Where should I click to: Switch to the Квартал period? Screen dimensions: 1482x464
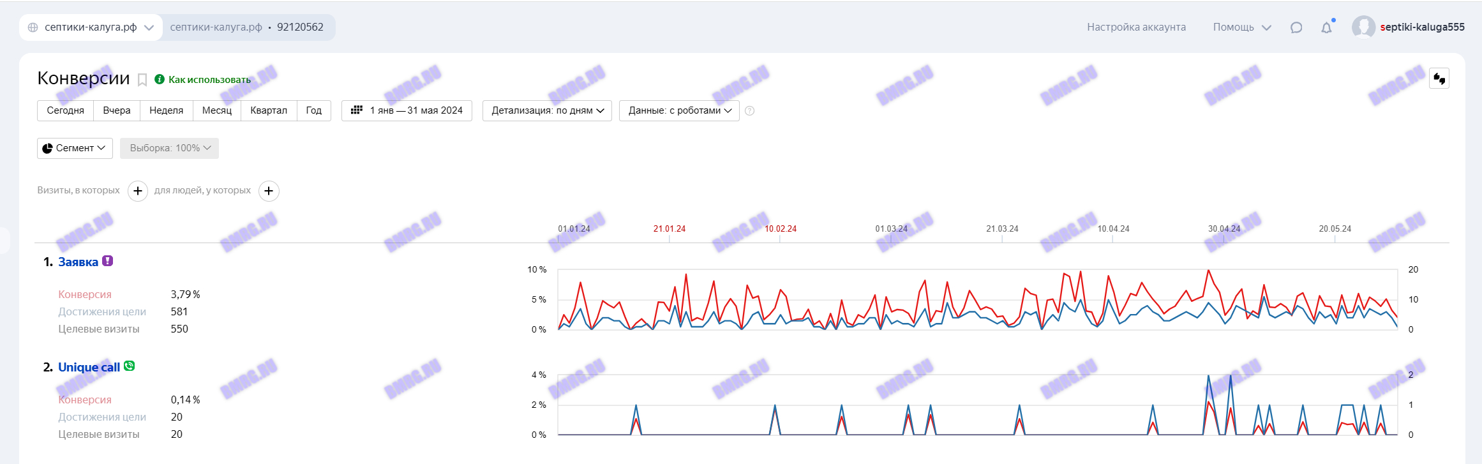[x=268, y=110]
